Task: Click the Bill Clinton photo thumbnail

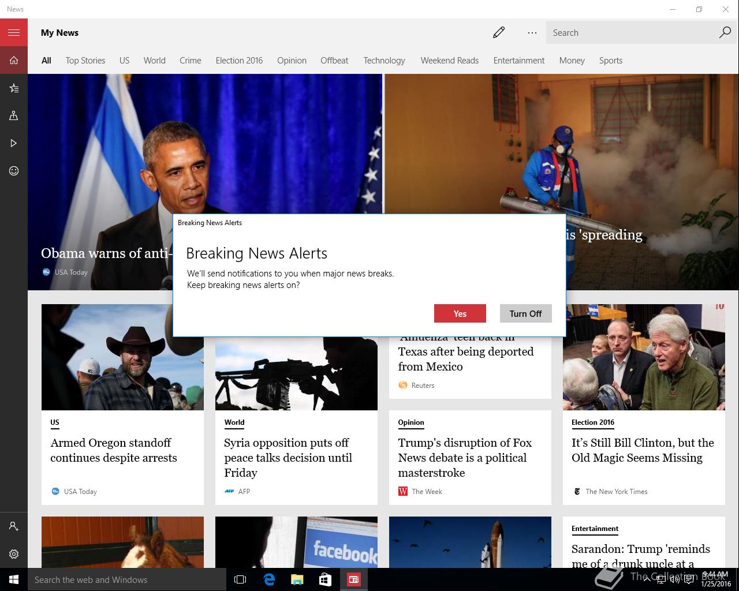Action: 644,357
